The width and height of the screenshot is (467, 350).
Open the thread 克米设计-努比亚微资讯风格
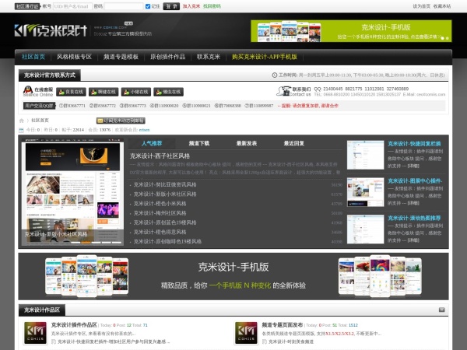(x=165, y=184)
